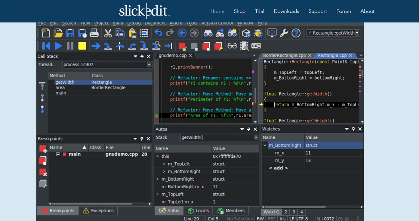Click the Restart debugger rewind icon

click(x=46, y=46)
